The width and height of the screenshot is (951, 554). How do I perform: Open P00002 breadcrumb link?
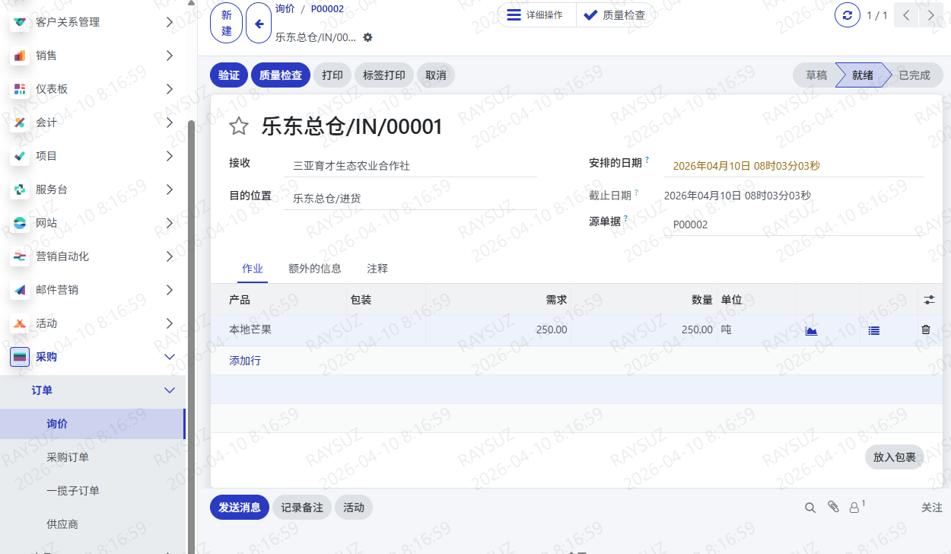pos(327,9)
